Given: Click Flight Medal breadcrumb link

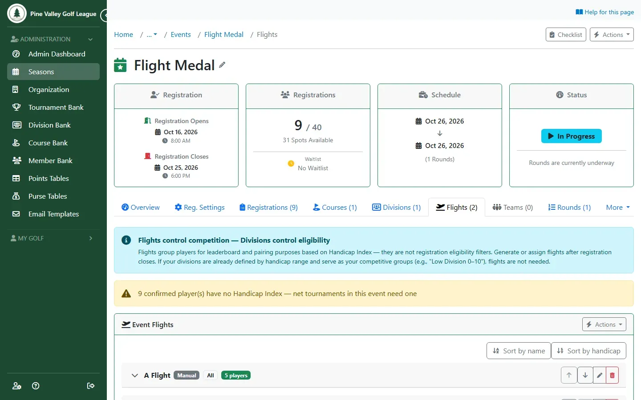Looking at the screenshot, I should [x=224, y=35].
